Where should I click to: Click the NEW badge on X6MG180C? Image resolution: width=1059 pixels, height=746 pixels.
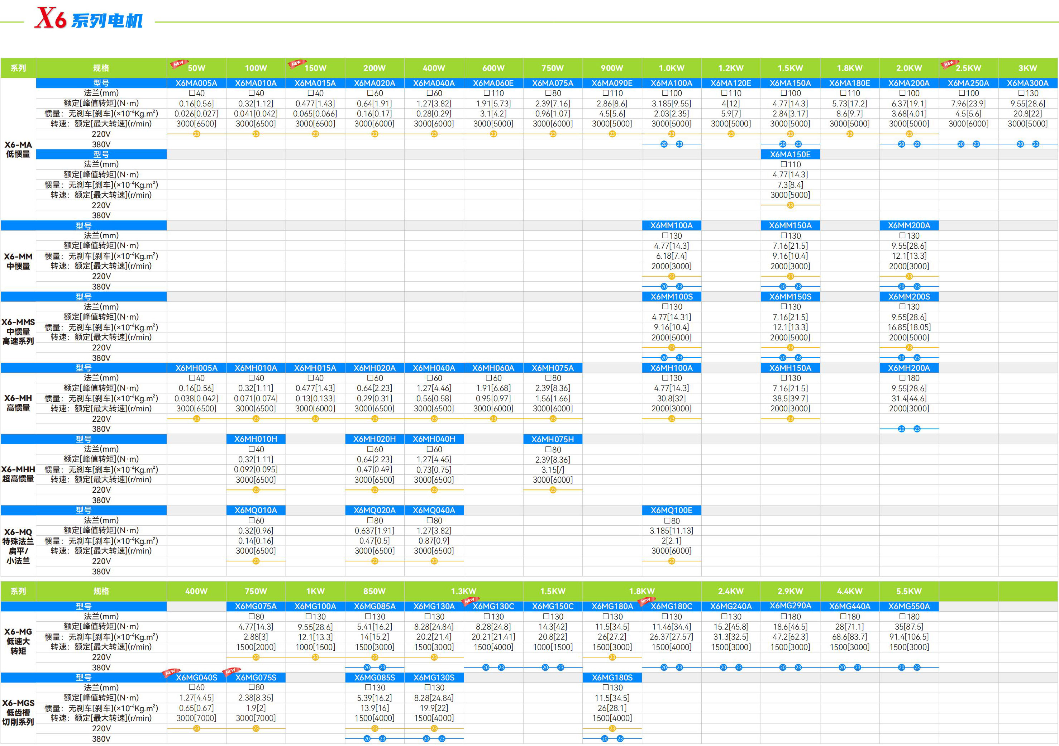pos(646,600)
